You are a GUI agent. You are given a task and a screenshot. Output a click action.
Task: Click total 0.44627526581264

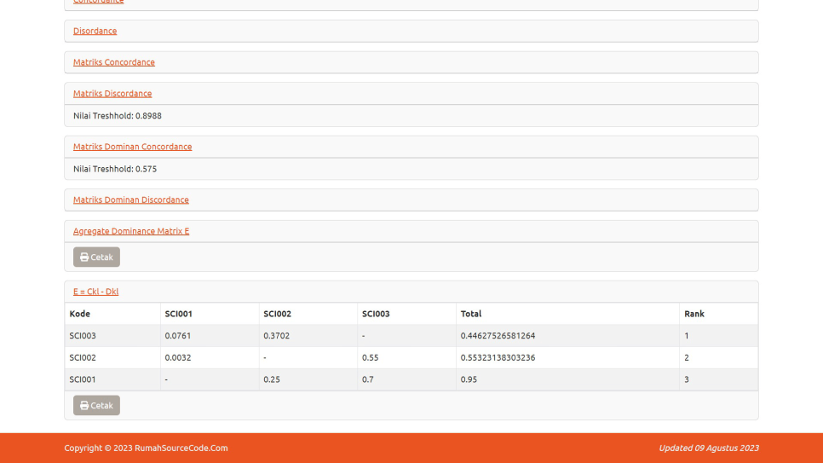(498, 336)
